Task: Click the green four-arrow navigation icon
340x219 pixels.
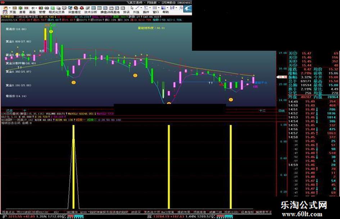Action: [x=21, y=8]
